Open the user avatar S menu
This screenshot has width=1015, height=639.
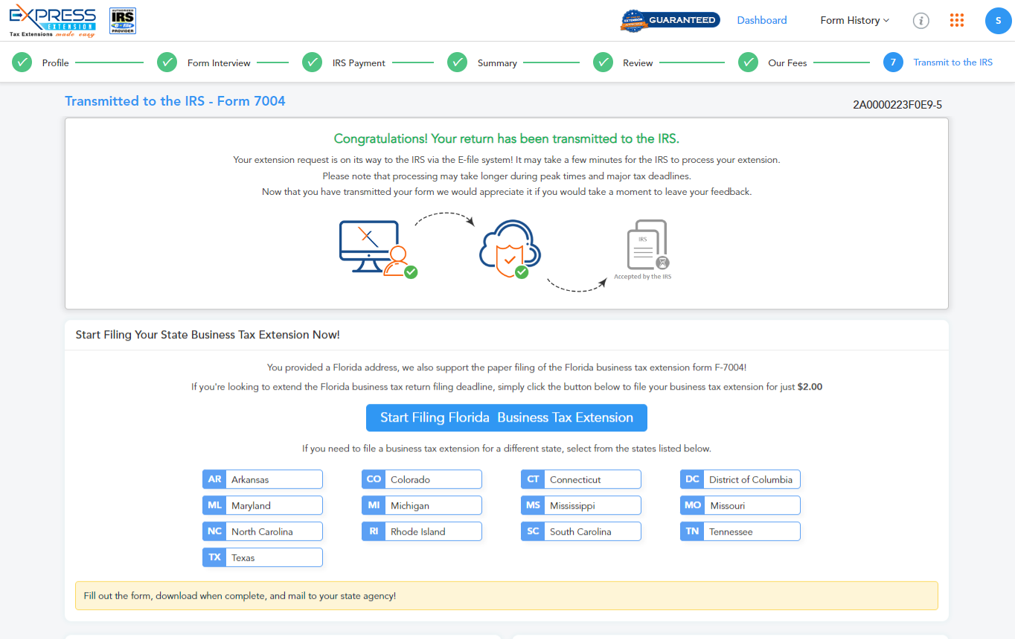998,21
